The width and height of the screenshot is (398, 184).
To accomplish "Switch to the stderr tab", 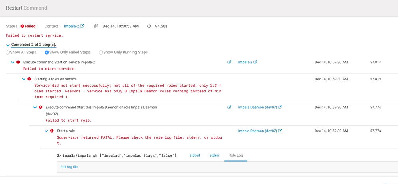I will (214, 155).
